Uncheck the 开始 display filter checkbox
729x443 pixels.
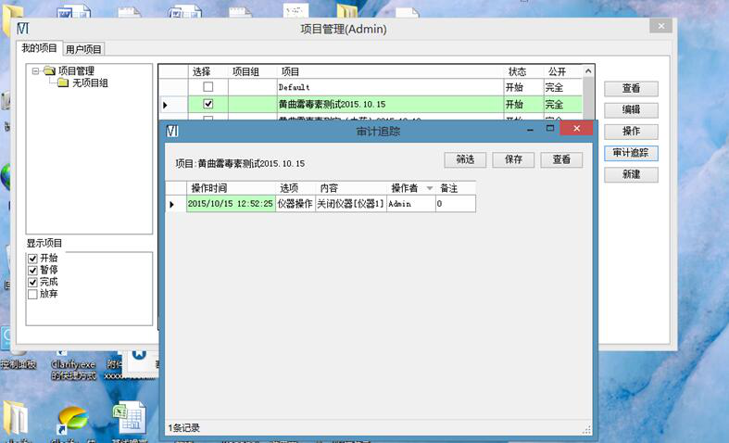point(33,259)
